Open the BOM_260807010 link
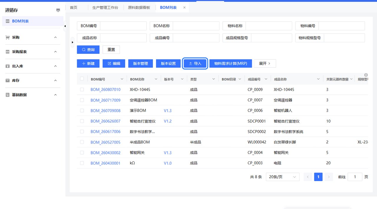 click(x=105, y=89)
